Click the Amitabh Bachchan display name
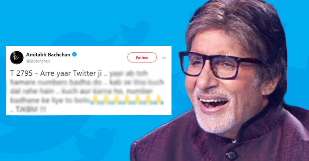 pyautogui.click(x=48, y=55)
